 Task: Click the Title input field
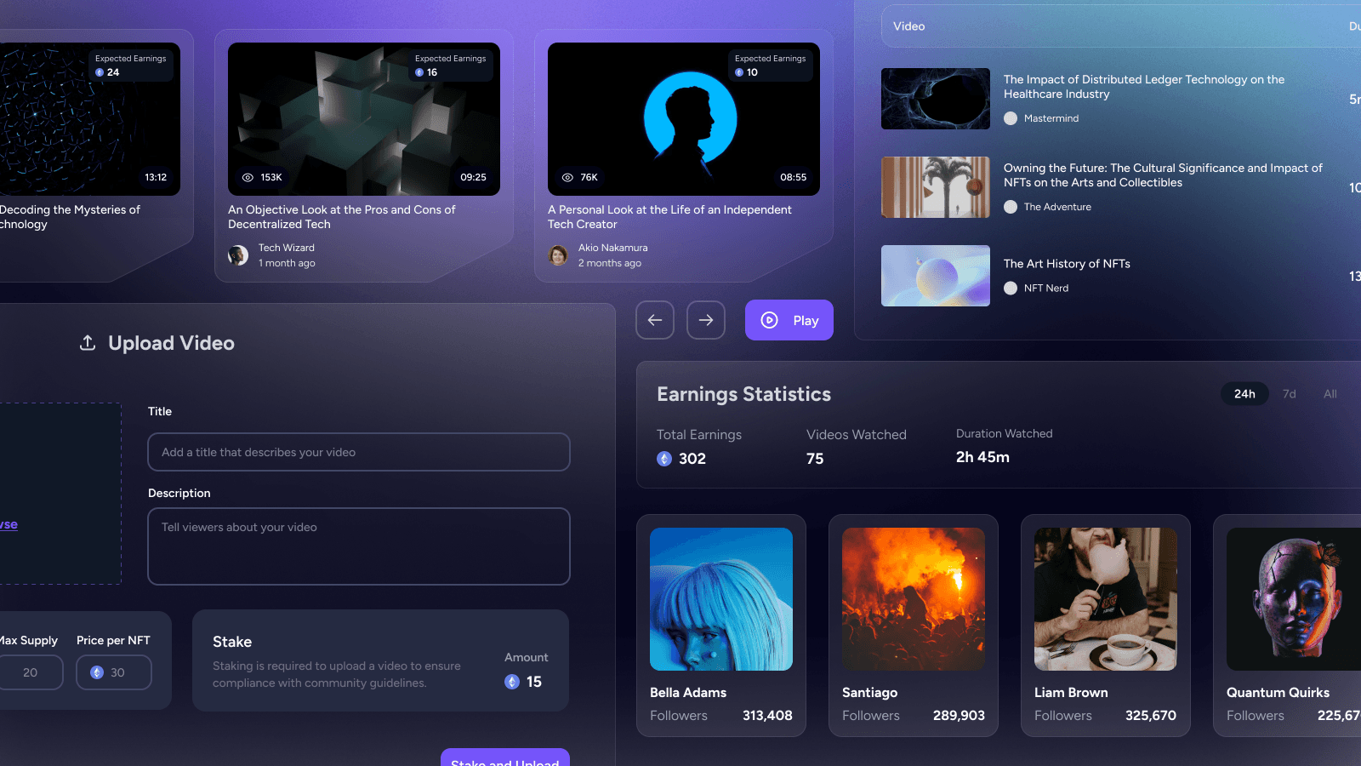click(359, 452)
